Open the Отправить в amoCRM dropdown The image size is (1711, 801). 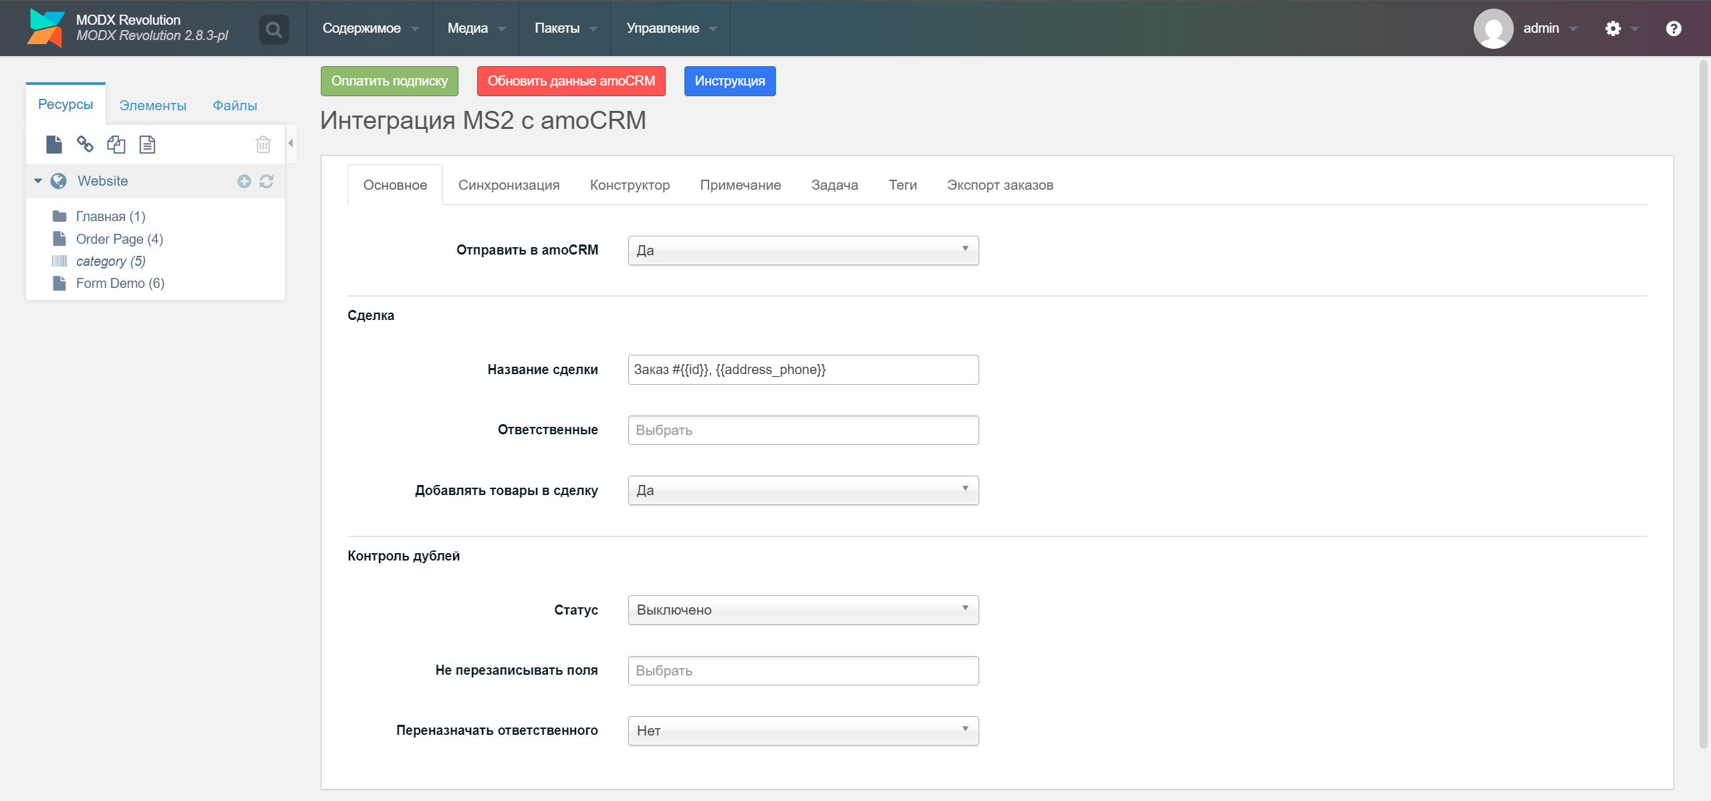pos(803,251)
